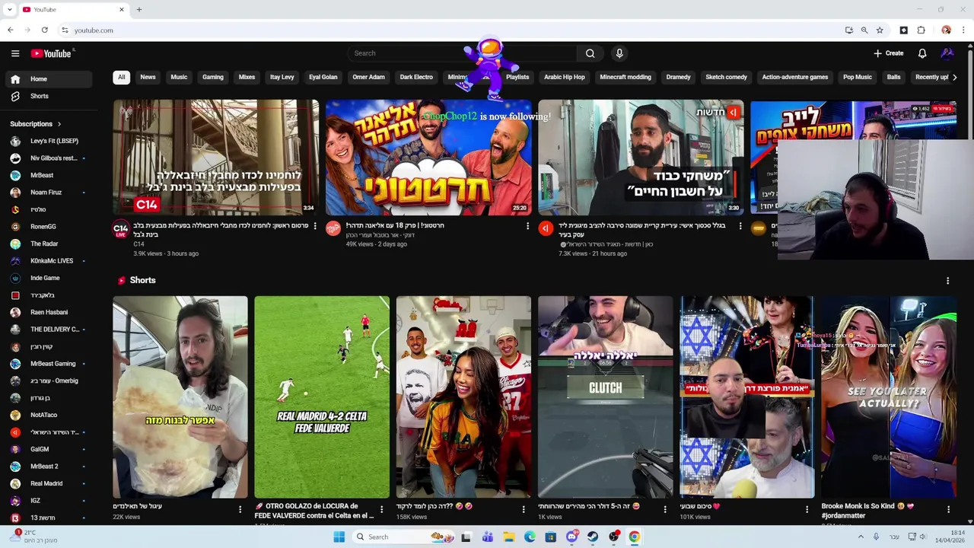Viewport: 974px width, 548px height.
Task: Select the Sketch comedy chip
Action: coord(726,77)
